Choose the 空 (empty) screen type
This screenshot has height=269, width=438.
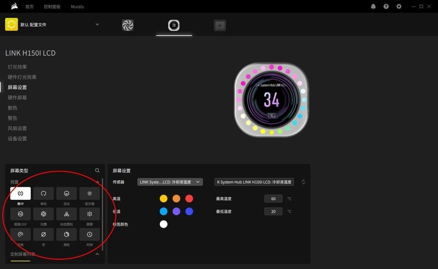coord(44,234)
